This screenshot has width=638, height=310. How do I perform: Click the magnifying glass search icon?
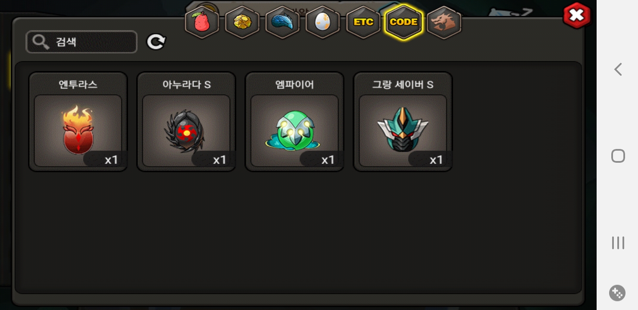41,42
